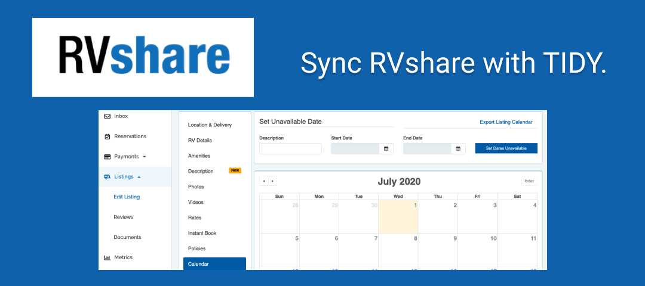Select July 10 on the calendar
This screenshot has width=645, height=286.
coord(478,250)
